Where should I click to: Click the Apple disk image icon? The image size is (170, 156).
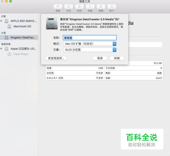(7, 49)
